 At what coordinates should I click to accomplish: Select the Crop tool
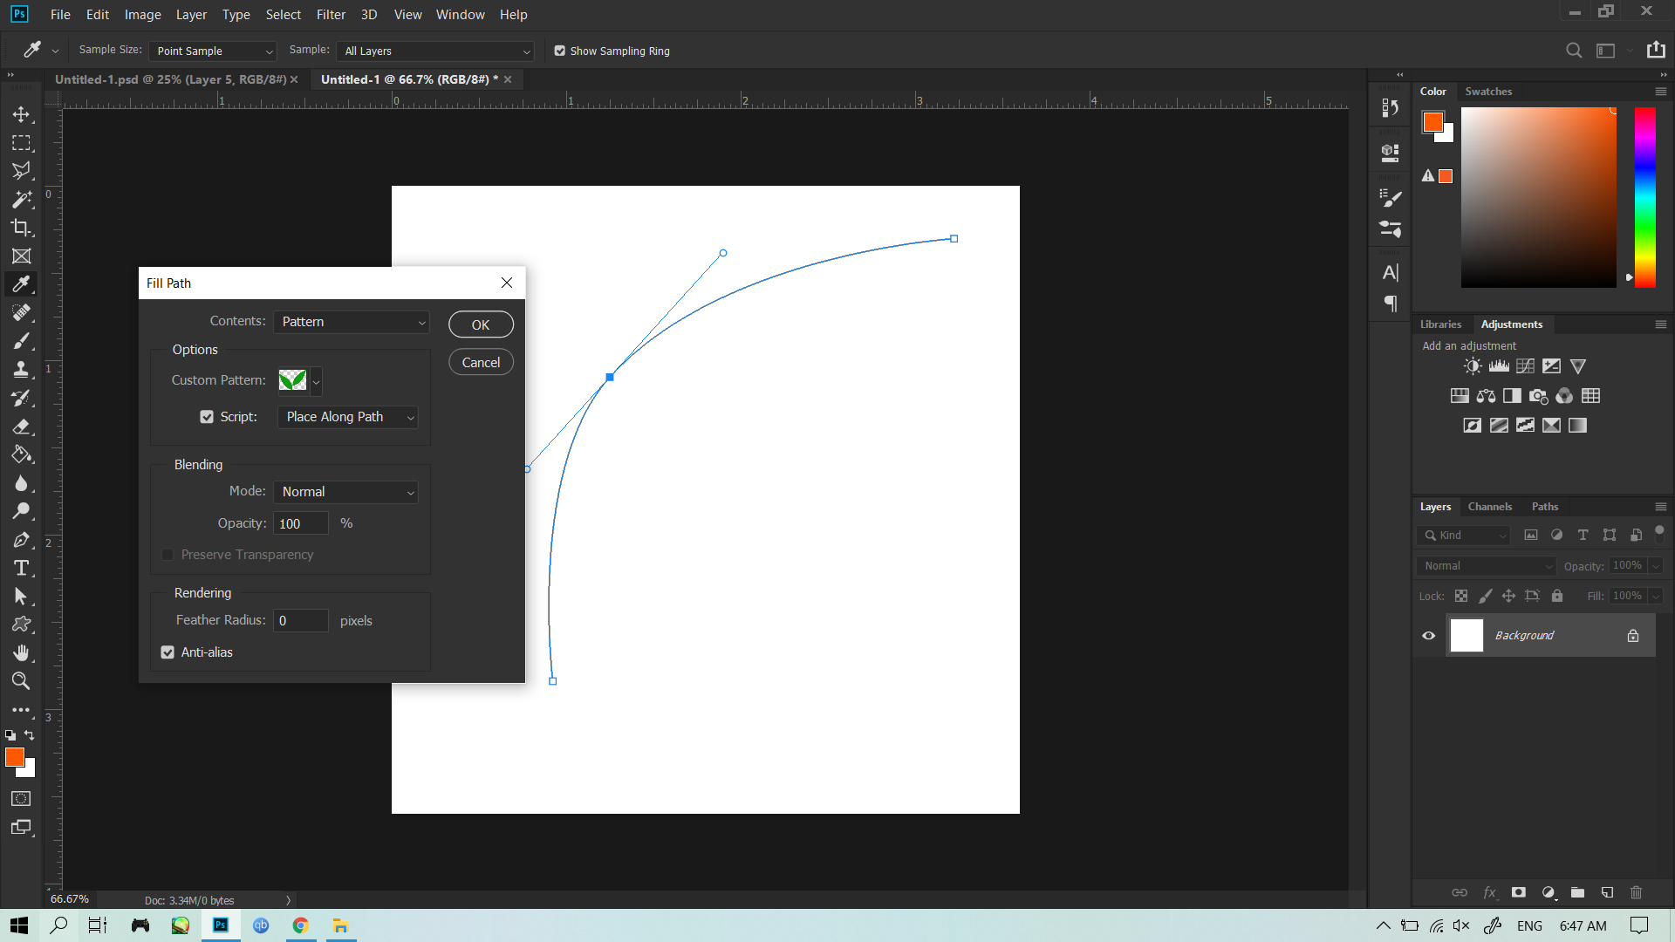(22, 228)
